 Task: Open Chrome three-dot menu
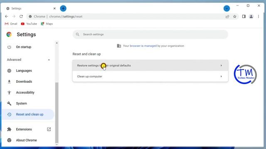click(259, 17)
